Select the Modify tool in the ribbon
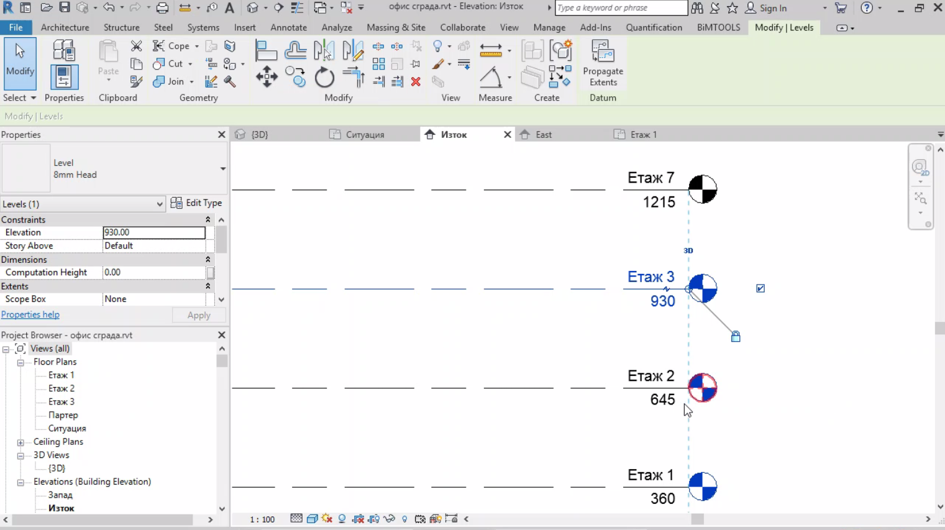 [20, 63]
